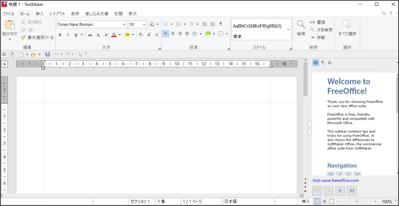Open the highlight color dropdown arrow
The height and width of the screenshot is (206, 399).
[132, 34]
